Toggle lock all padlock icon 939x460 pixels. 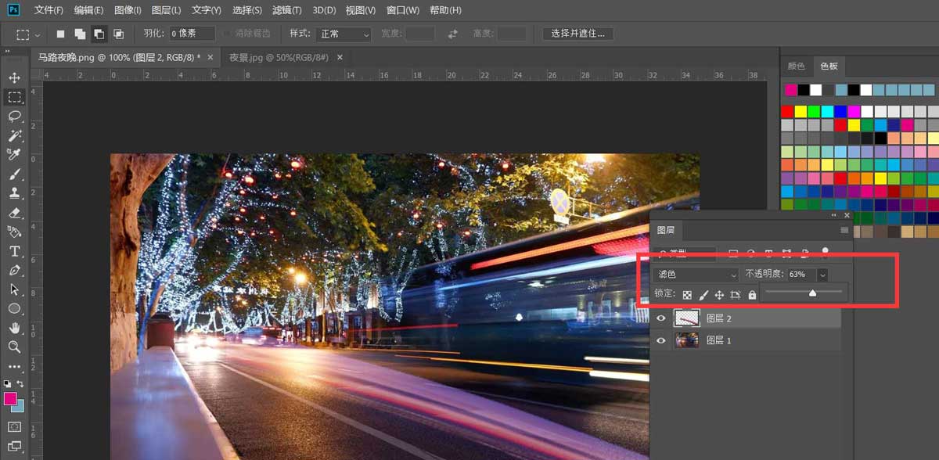click(752, 295)
